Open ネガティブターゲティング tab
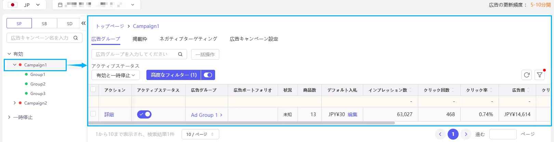Viewport: 554px width, 142px height. pos(188,39)
